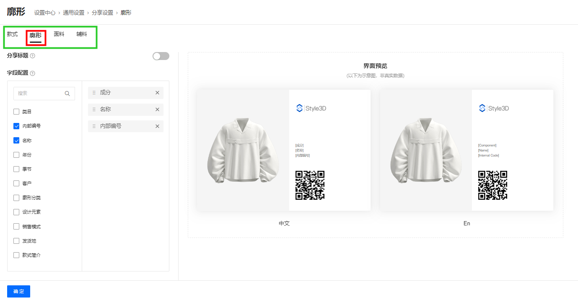Navigate to 分享设置 breadcrumb link

[x=103, y=13]
